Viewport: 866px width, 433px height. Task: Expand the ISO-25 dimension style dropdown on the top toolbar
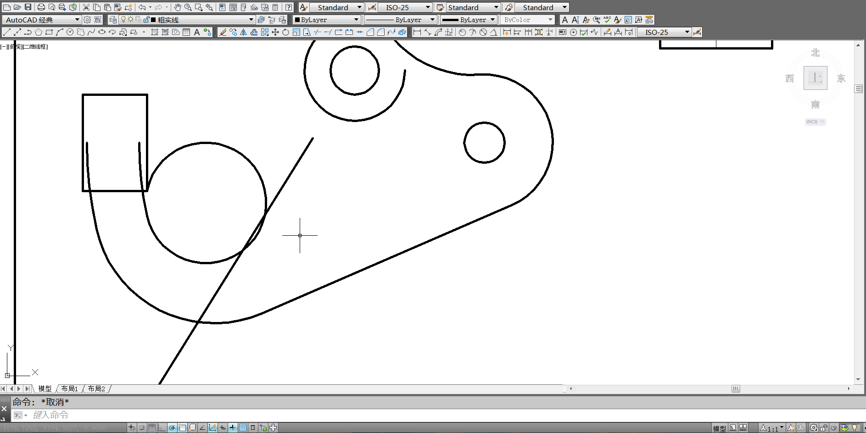coord(428,7)
